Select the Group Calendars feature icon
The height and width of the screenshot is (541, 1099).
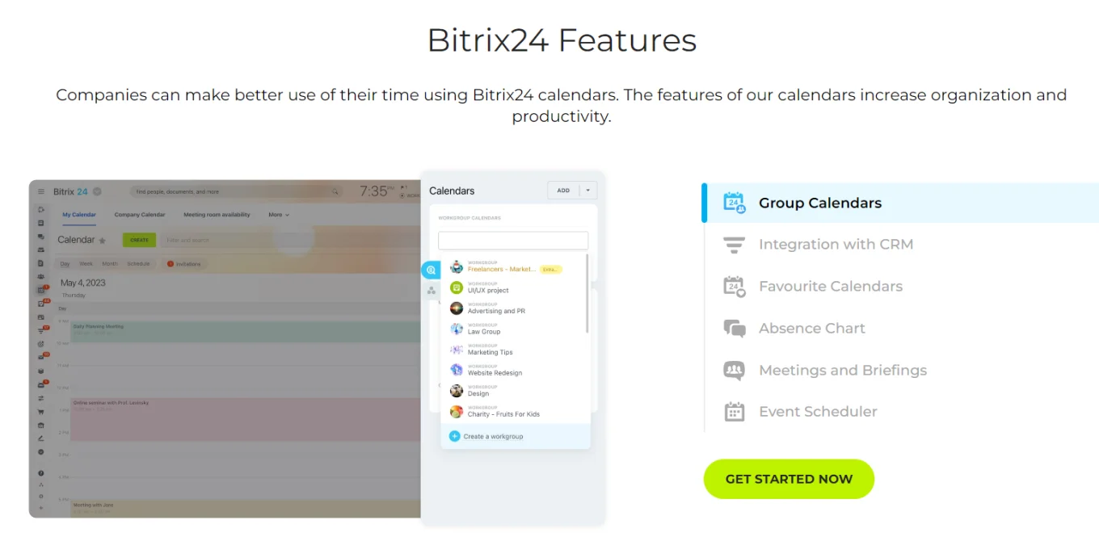tap(734, 203)
